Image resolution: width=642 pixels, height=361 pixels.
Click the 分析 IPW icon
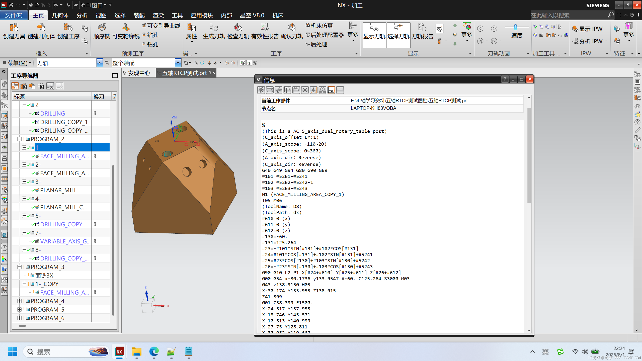pos(587,41)
